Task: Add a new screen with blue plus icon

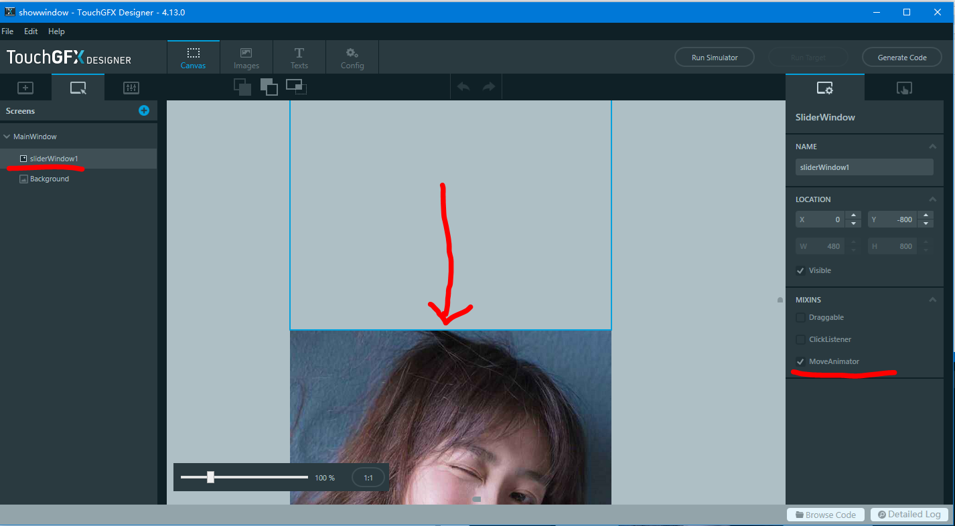Action: coord(143,110)
